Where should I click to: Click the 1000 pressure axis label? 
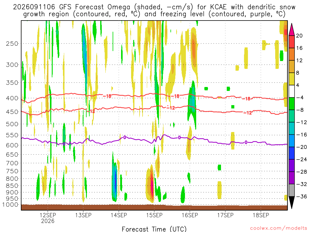click(x=10, y=205)
